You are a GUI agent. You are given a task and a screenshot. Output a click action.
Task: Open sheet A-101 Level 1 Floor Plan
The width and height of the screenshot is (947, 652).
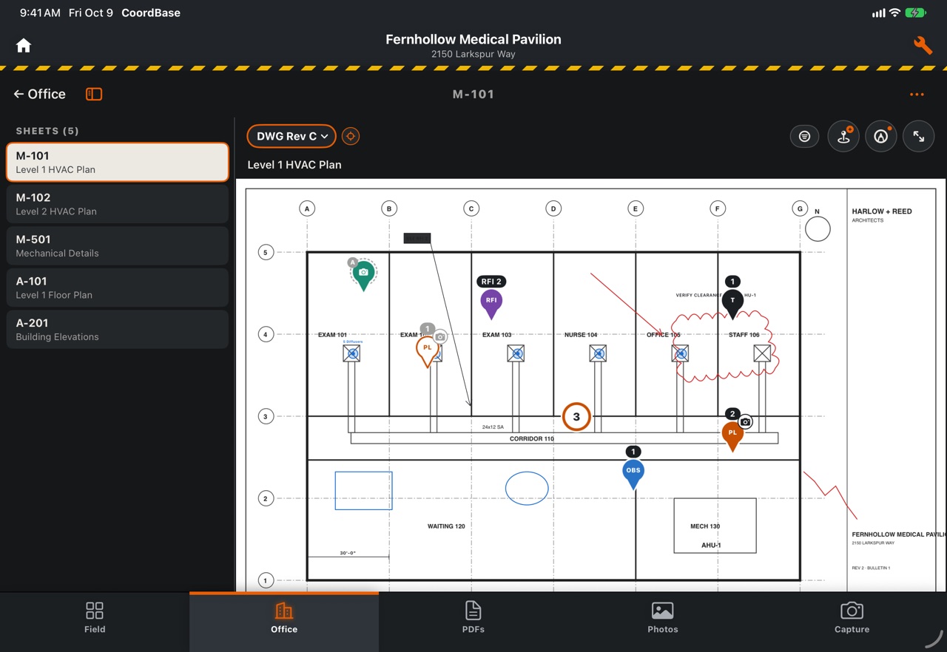point(118,288)
